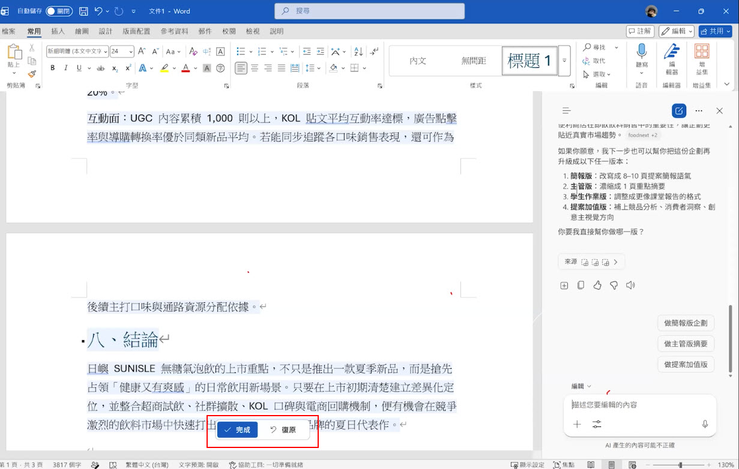Screen dimensions: 739x469
Task: Expand the 來源 sources chevron in Copilot
Action: [x=615, y=261]
